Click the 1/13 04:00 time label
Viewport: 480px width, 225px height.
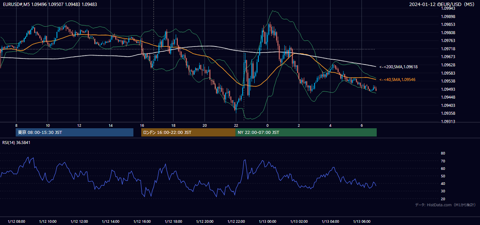331,221
